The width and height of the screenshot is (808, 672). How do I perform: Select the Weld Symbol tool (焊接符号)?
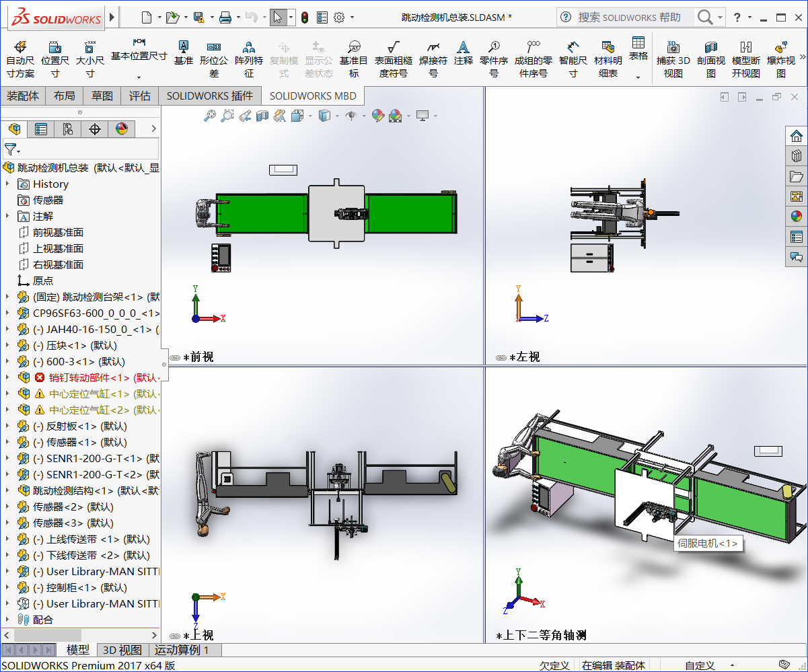[433, 59]
